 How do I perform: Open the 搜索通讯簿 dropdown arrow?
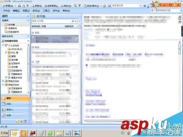pyautogui.click(x=140, y=6)
